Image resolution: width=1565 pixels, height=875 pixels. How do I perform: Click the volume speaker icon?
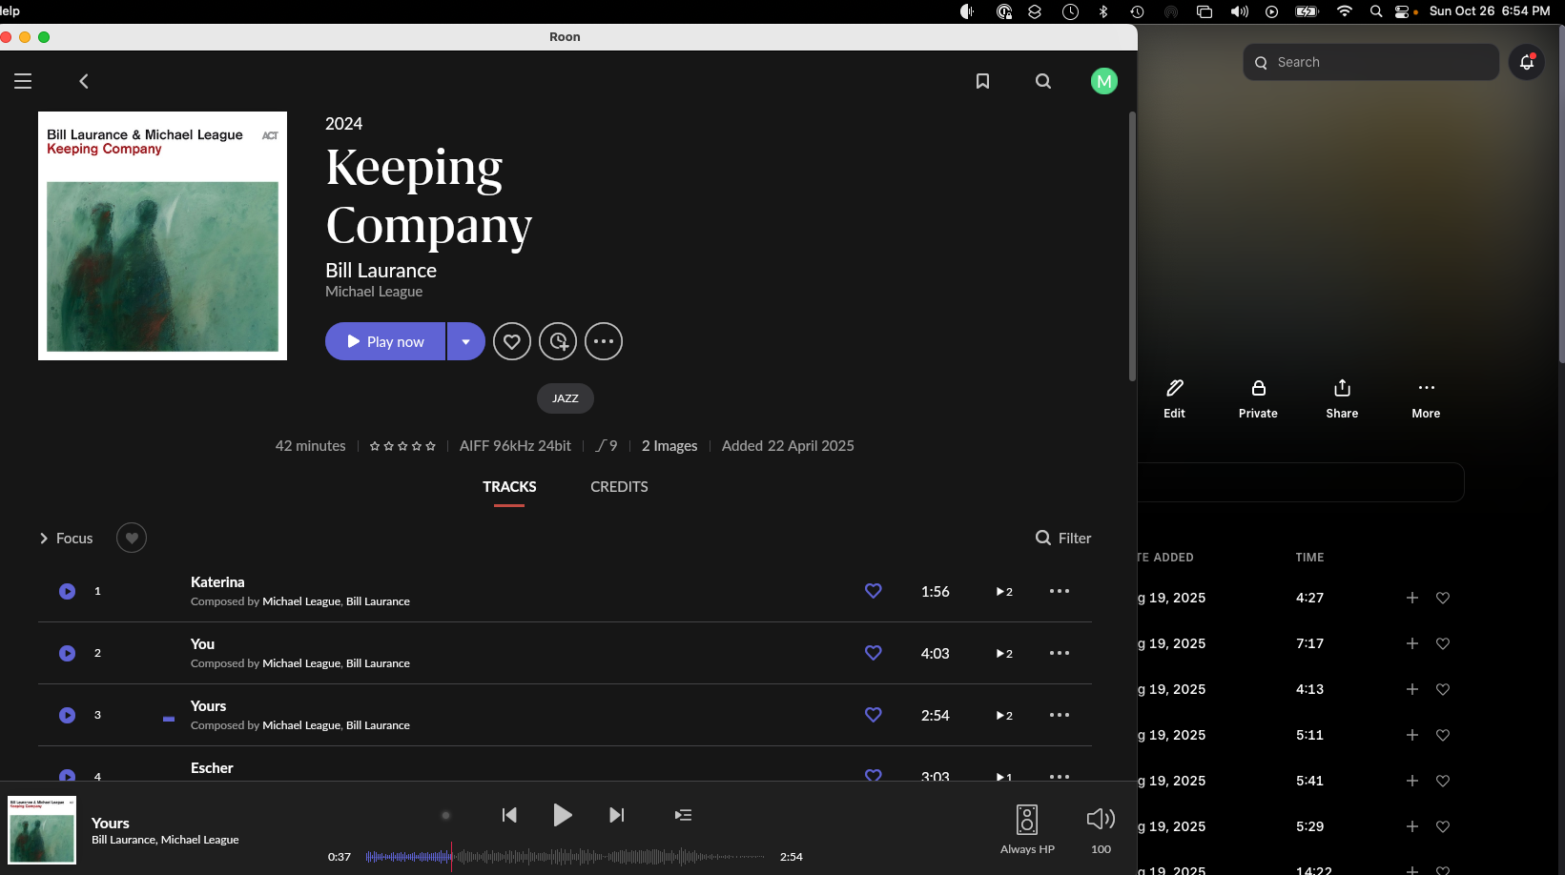pos(1101,819)
